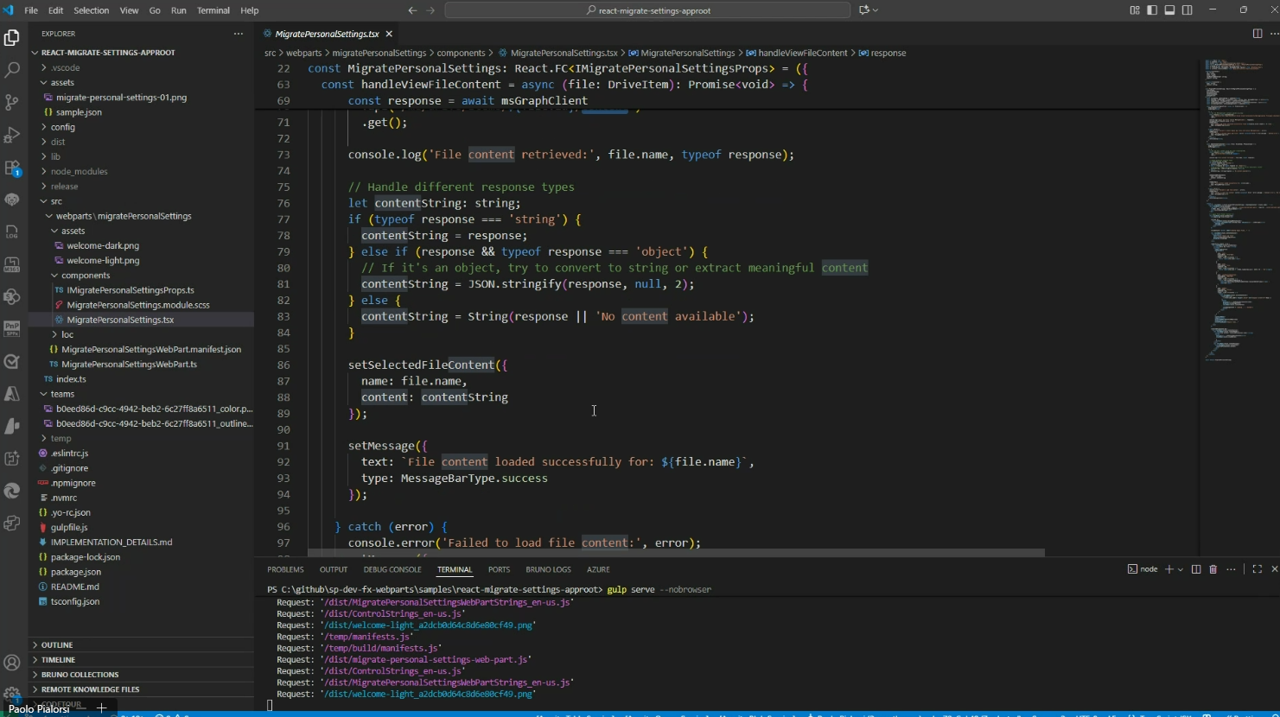Screen dimensions: 1280x717
Task: Open the Source Control view
Action: 12,102
